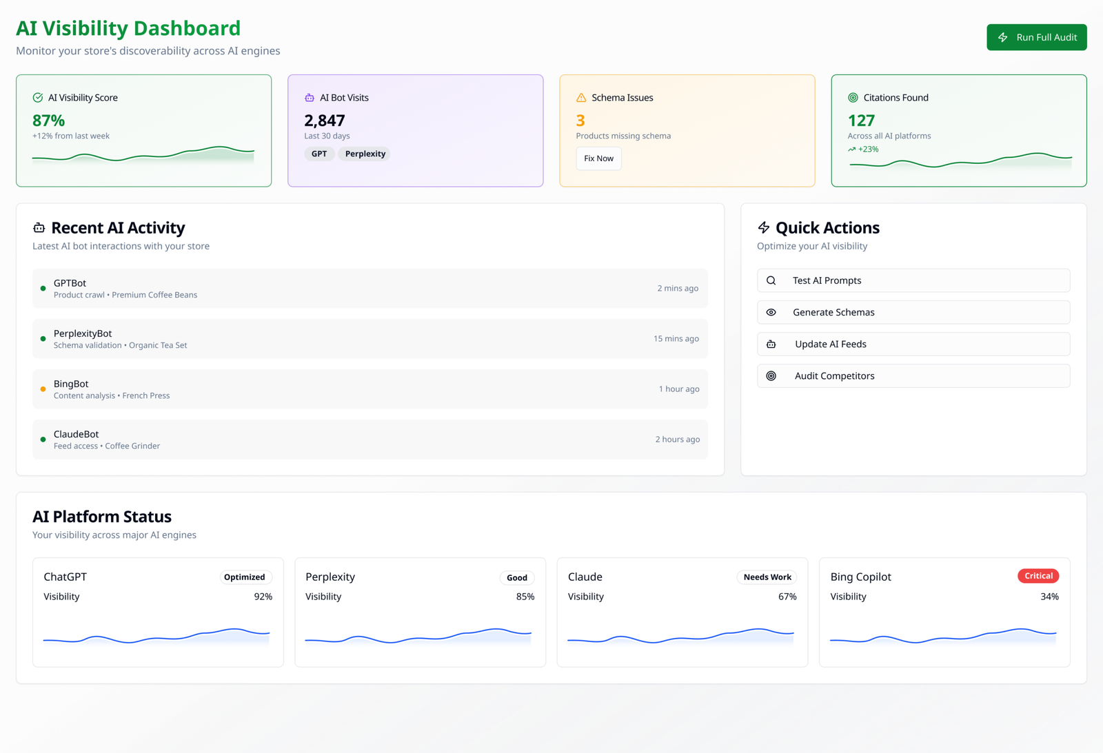The image size is (1103, 753).
Task: Click the robot icon next to Recent AI Activity
Action: coord(39,228)
